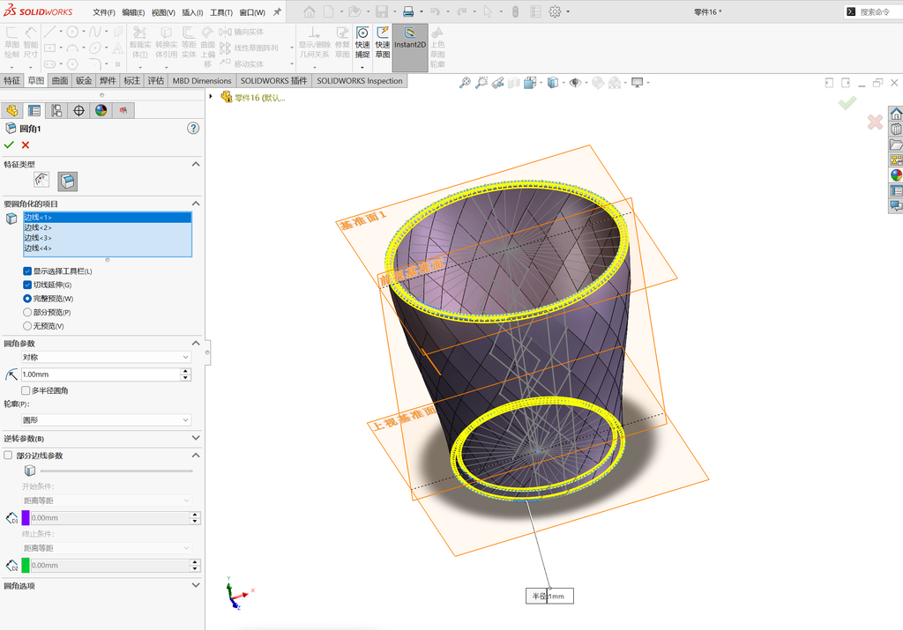The image size is (903, 630).
Task: Open the 文件(F) menu
Action: (x=104, y=12)
